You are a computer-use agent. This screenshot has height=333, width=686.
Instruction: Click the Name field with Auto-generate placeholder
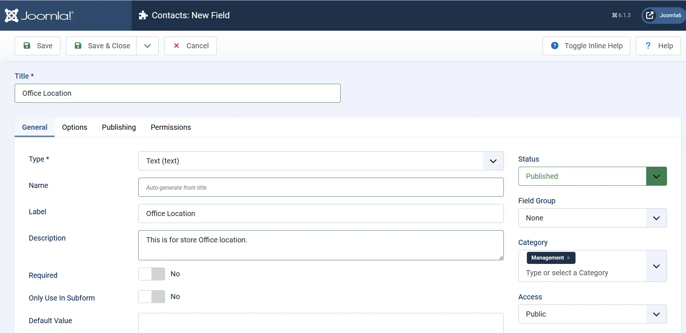pyautogui.click(x=321, y=187)
